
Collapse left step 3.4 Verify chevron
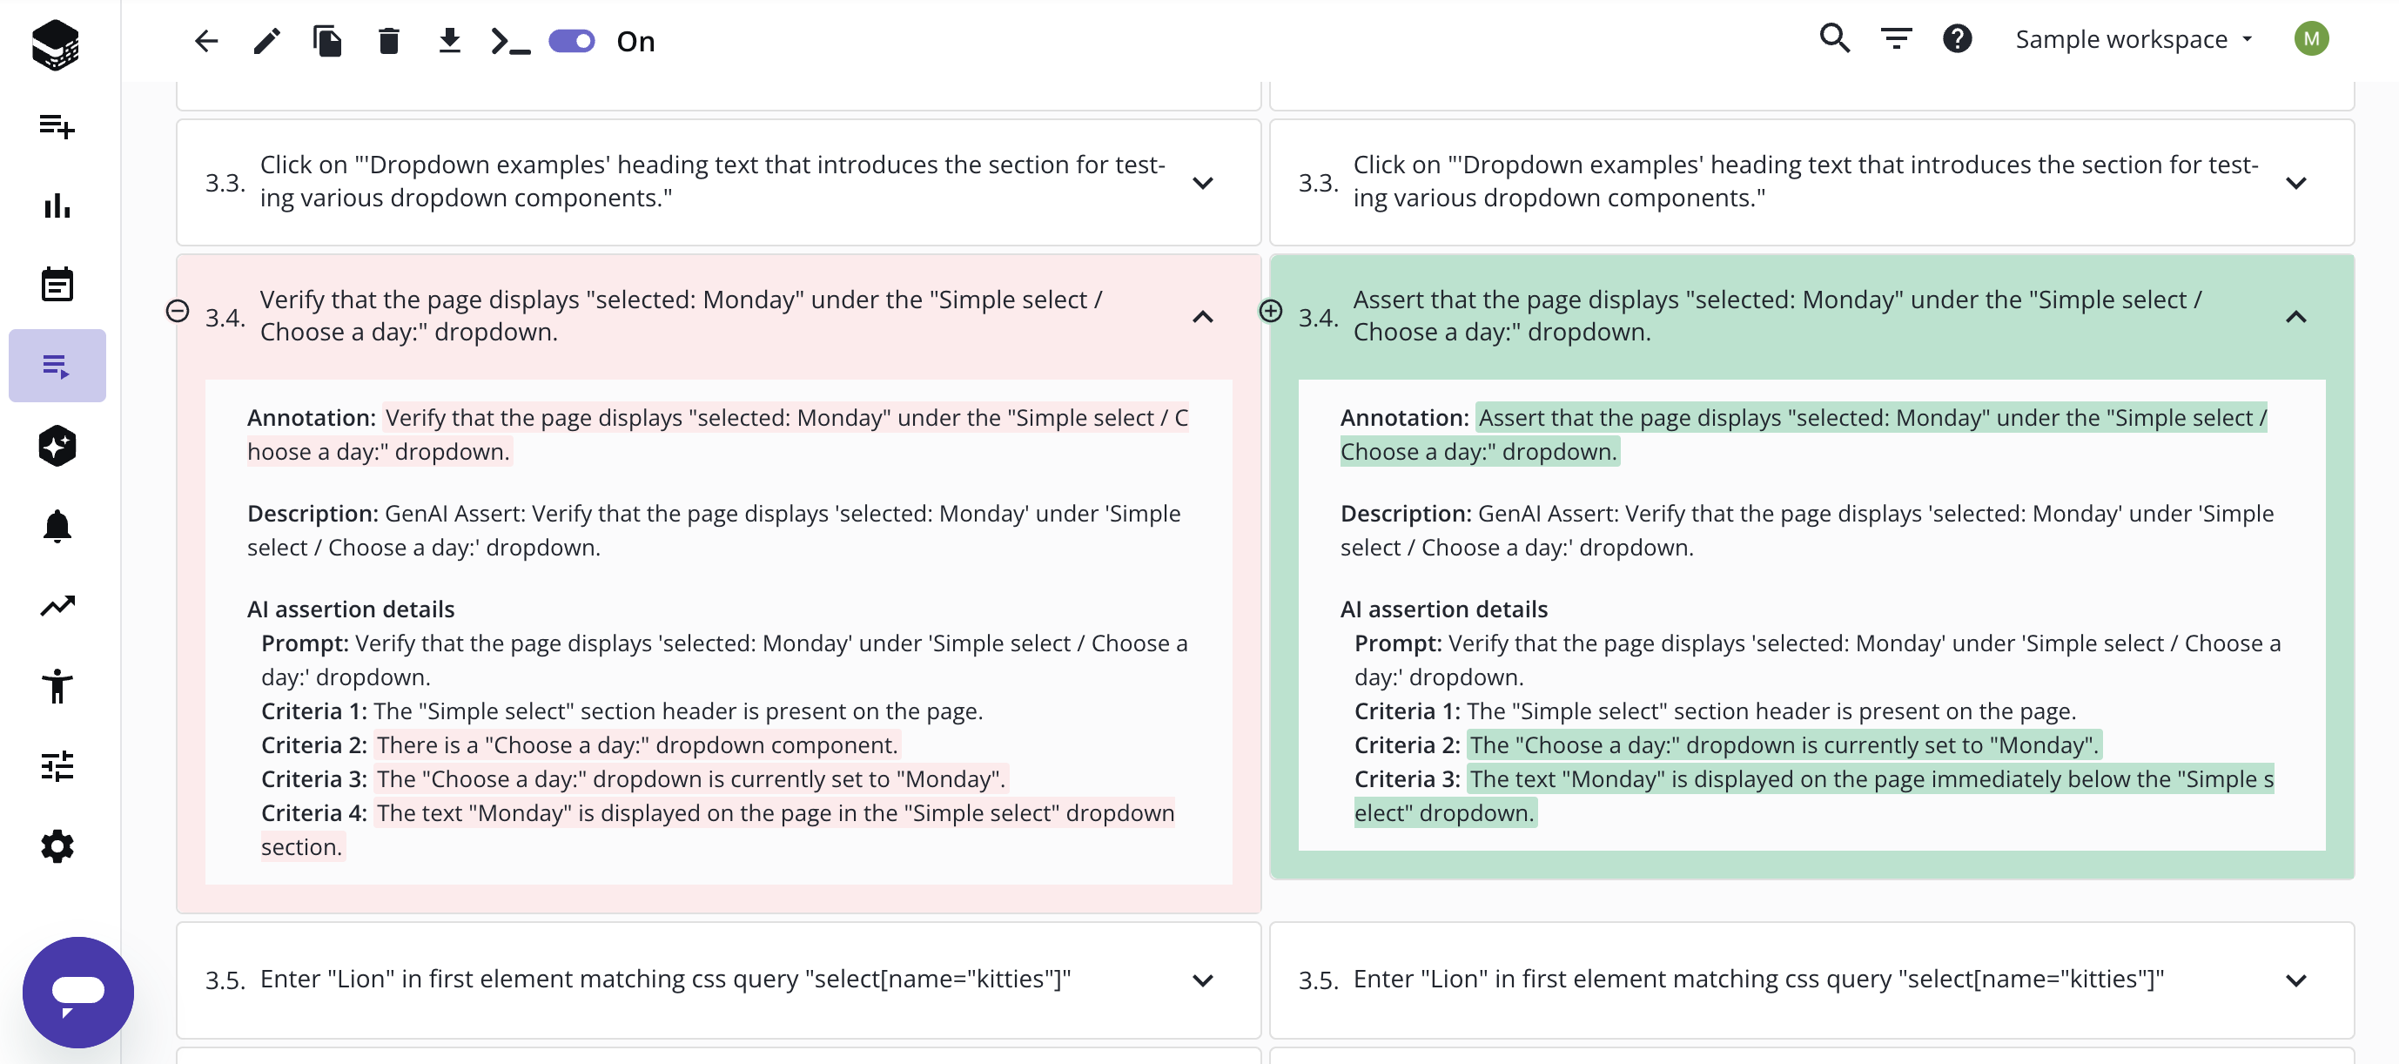point(1203,317)
